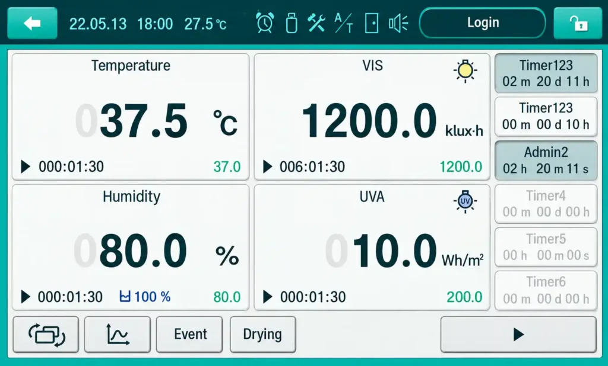Open the maintenance tools icon
The width and height of the screenshot is (608, 366).
click(316, 23)
